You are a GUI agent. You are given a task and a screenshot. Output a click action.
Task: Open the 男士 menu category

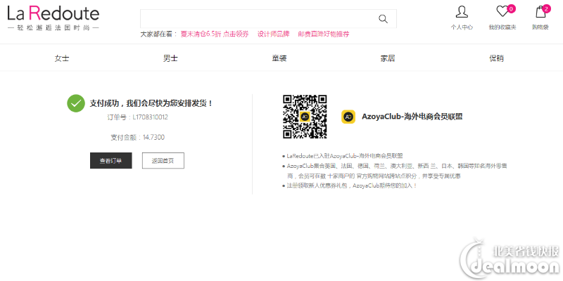coord(170,58)
